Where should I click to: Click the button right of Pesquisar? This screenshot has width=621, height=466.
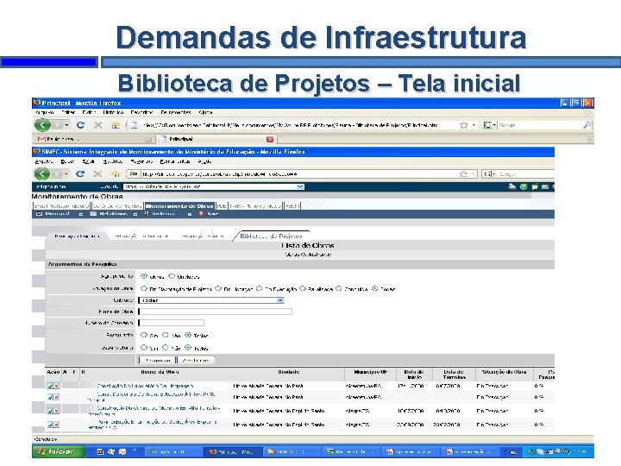pyautogui.click(x=196, y=360)
